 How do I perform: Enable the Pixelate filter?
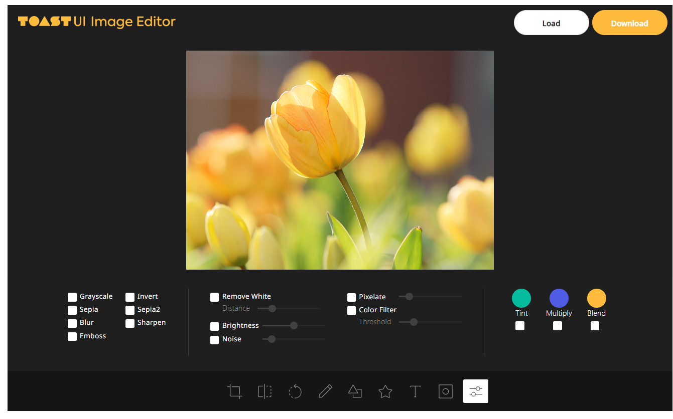tap(351, 297)
